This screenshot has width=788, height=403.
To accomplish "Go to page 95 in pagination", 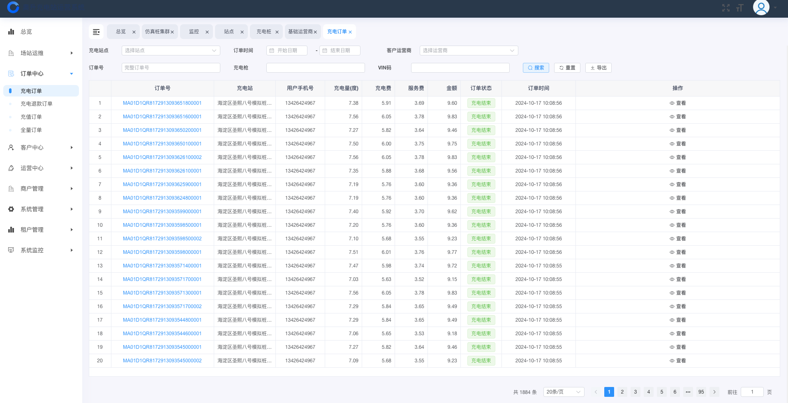I will tap(701, 392).
